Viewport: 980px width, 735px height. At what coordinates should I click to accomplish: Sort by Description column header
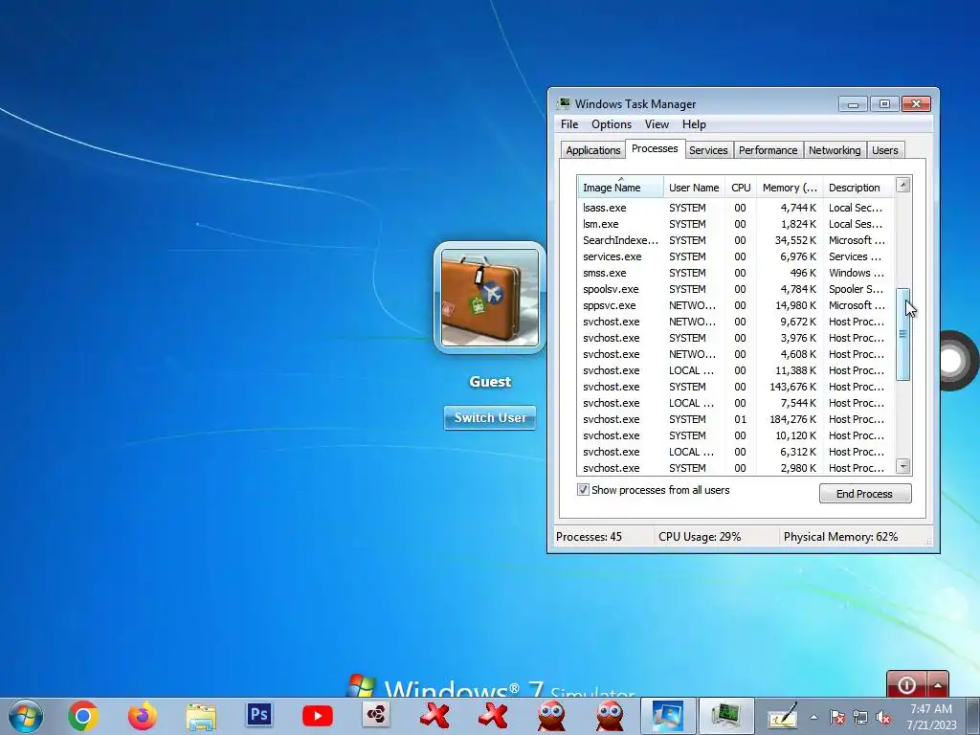tap(858, 188)
